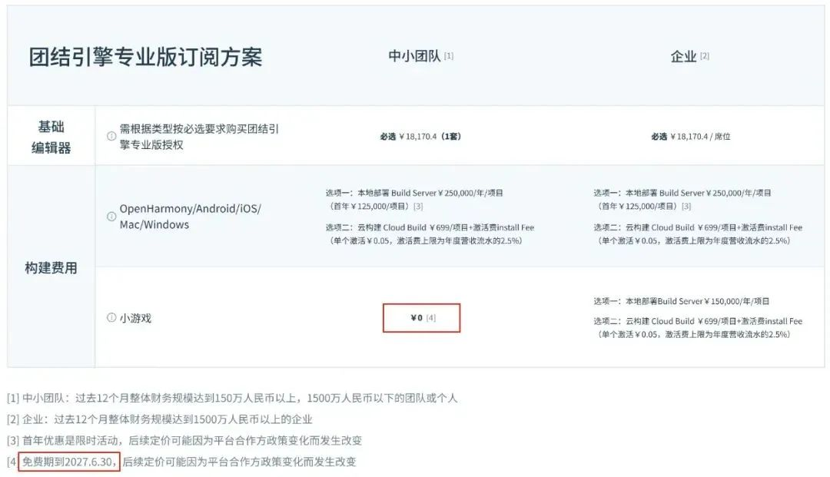Click 企业 选项一 本地部署 Build Server ¥250,000 text
Image resolution: width=830 pixels, height=477 pixels.
[x=682, y=193]
